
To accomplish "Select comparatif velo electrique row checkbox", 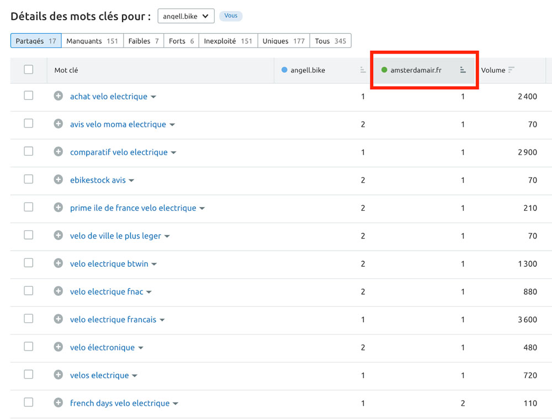I will point(29,151).
